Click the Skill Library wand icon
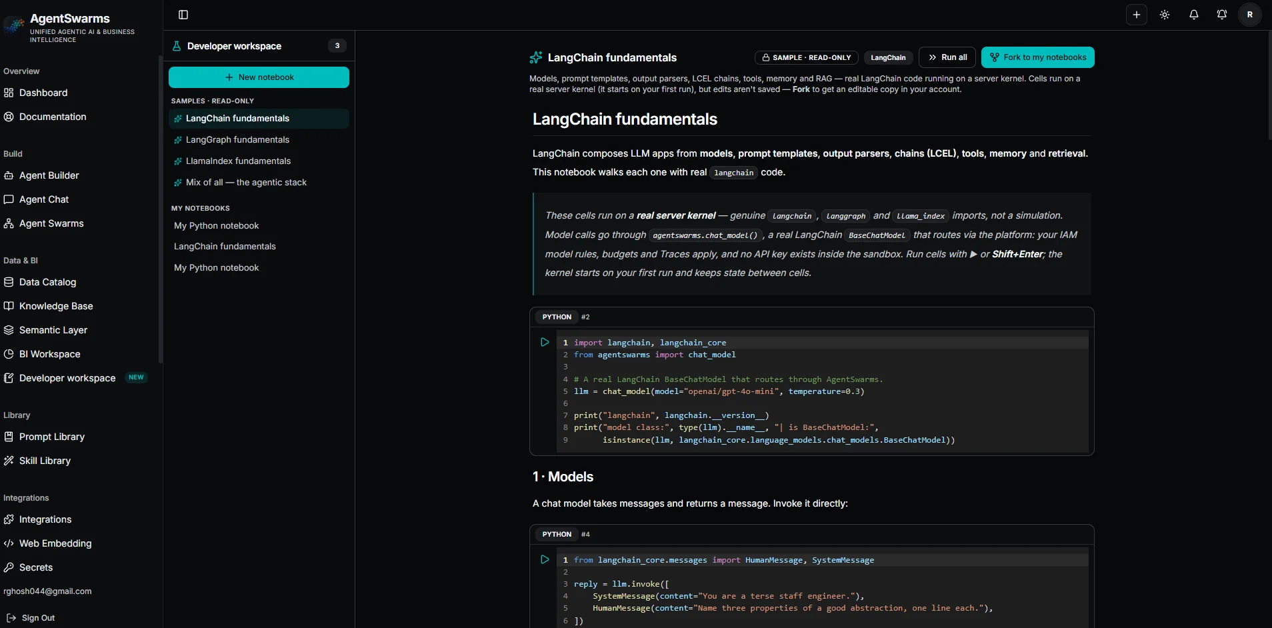The height and width of the screenshot is (628, 1272). [x=9, y=461]
